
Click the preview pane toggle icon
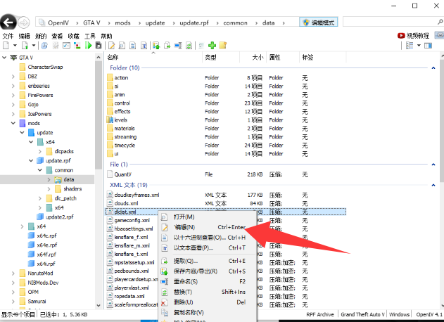click(x=428, y=45)
